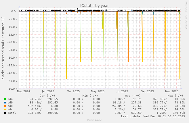Click the '-50.0 k' y-axis tick label
This screenshot has height=123, width=189.
click(x=11, y=89)
